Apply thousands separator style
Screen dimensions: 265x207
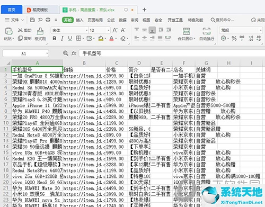click(242, 38)
